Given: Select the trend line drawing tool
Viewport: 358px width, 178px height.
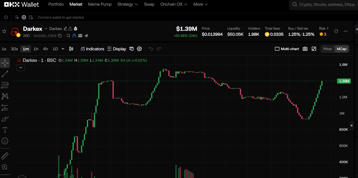Looking at the screenshot, I should point(5,74).
